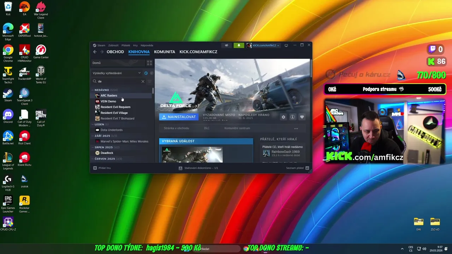Open the OBCHOD store tab

pyautogui.click(x=115, y=52)
